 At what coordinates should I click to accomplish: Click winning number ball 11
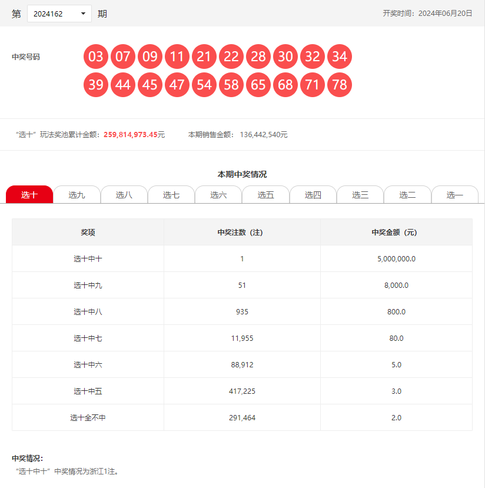(177, 57)
